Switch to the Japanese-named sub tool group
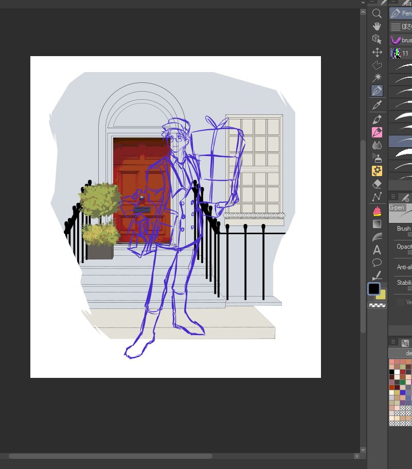Image resolution: width=412 pixels, height=469 pixels. [x=401, y=27]
